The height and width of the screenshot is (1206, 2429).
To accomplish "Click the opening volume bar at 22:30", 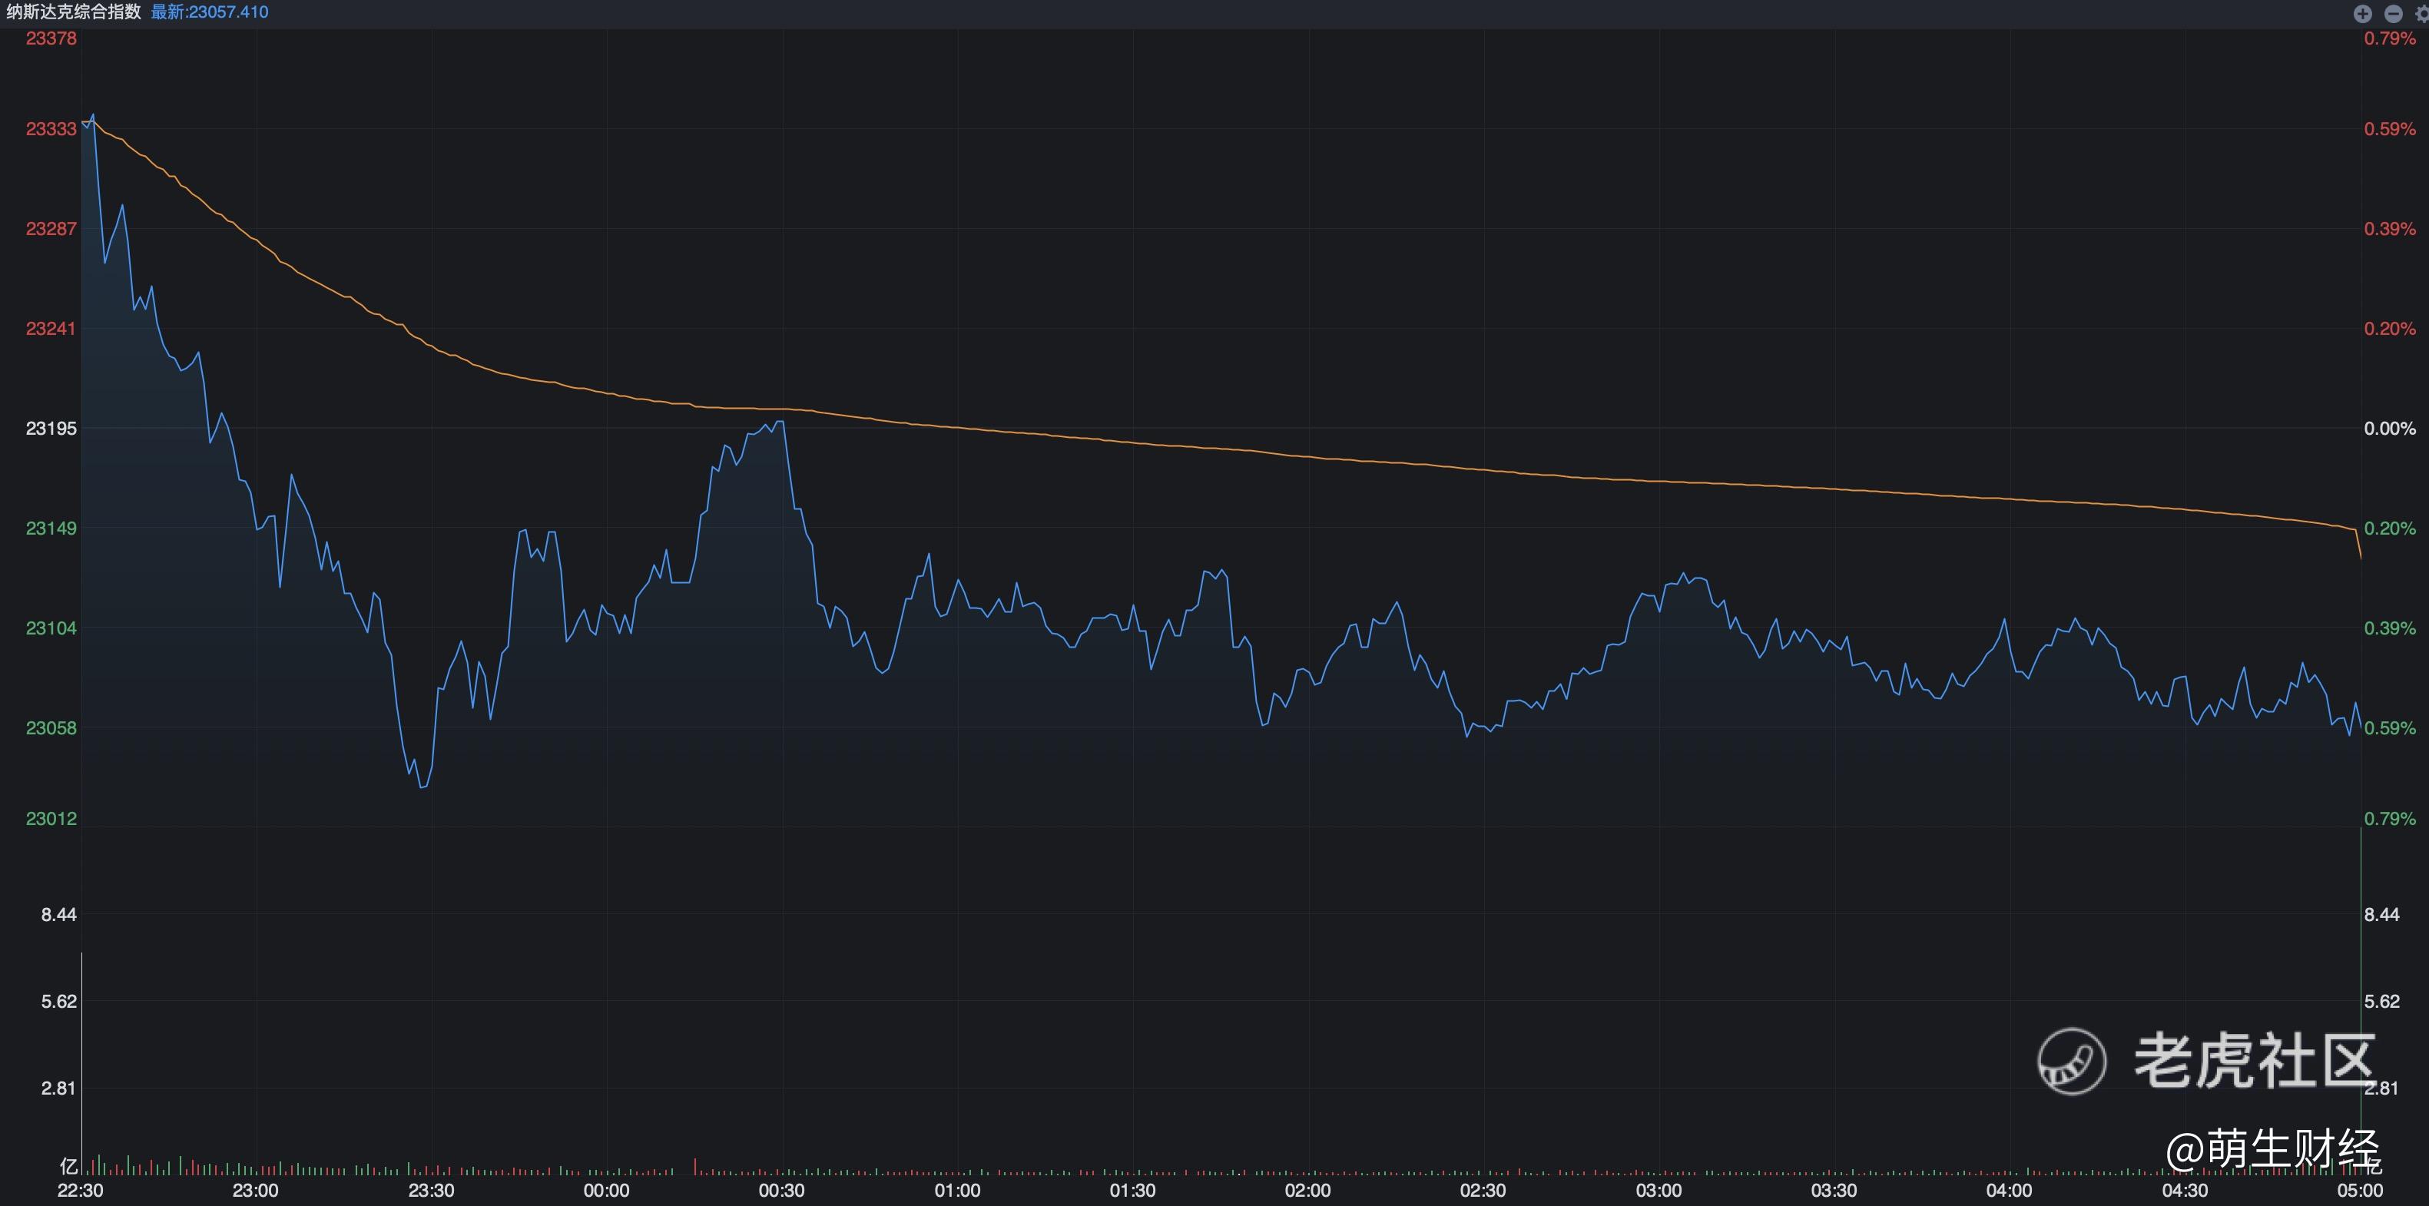I will (x=82, y=1065).
